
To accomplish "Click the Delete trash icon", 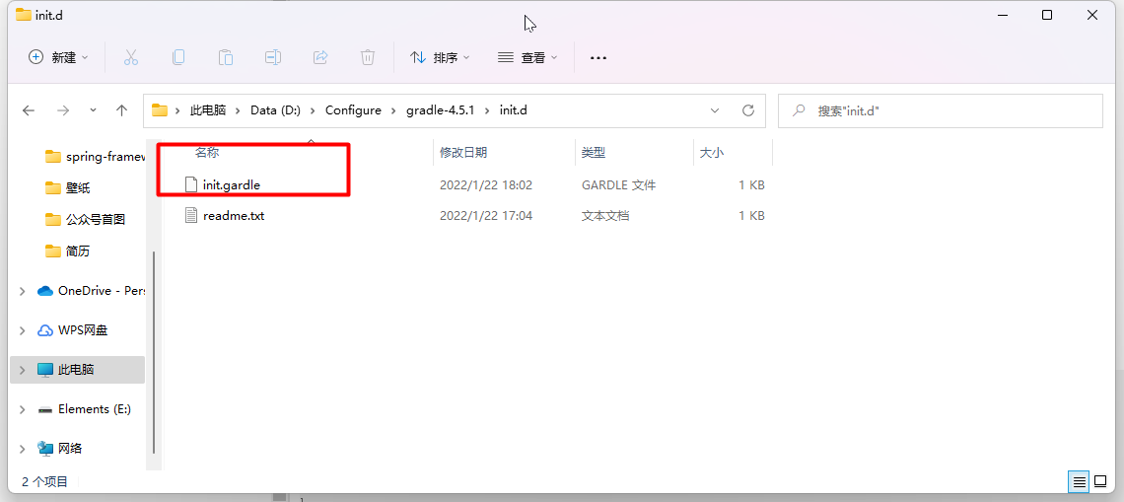I will point(368,57).
